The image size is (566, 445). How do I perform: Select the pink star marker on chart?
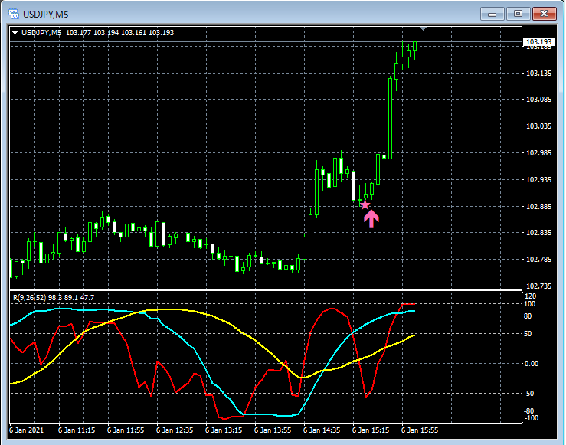click(x=365, y=205)
